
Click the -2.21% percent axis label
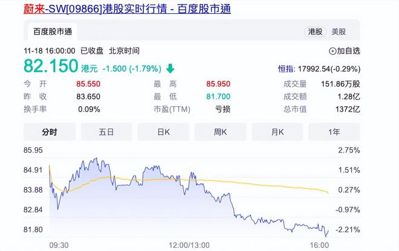348,230
